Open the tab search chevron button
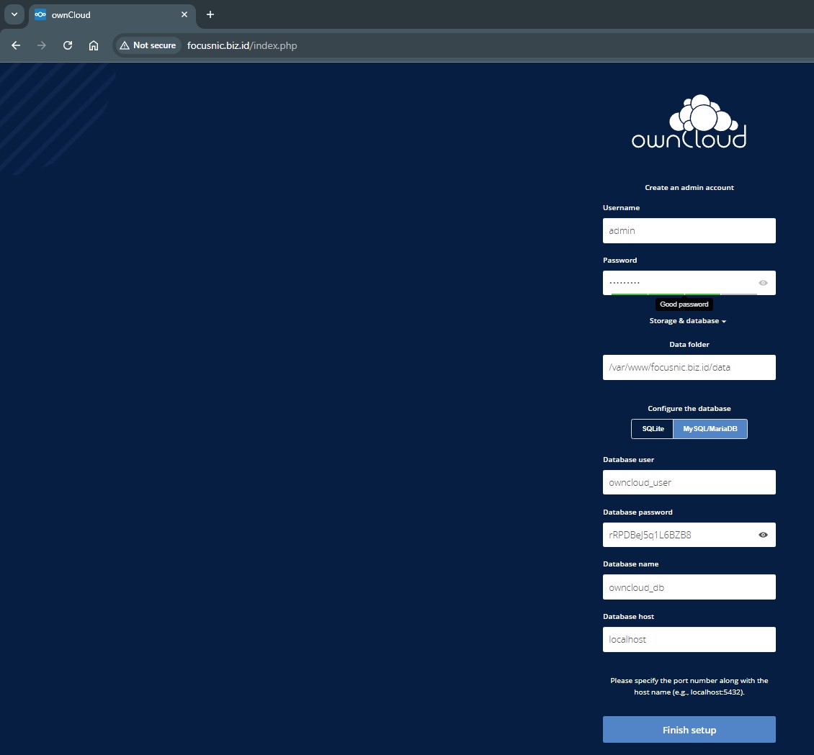The width and height of the screenshot is (814, 755). click(14, 14)
